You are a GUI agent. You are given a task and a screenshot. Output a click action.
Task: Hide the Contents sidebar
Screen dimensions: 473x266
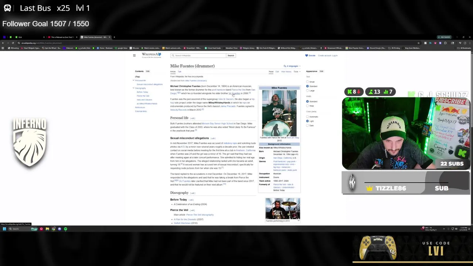(x=147, y=71)
